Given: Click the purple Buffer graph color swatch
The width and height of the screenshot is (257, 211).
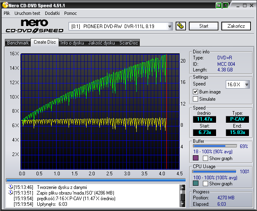Looking at the screenshot, I should (x=196, y=158).
